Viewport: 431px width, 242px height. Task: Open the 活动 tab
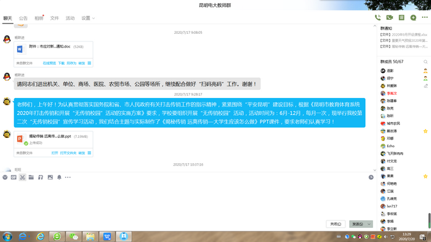[70, 18]
